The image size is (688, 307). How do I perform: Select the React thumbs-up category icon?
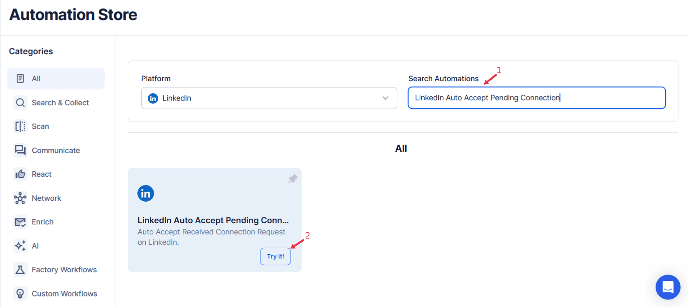coord(20,174)
